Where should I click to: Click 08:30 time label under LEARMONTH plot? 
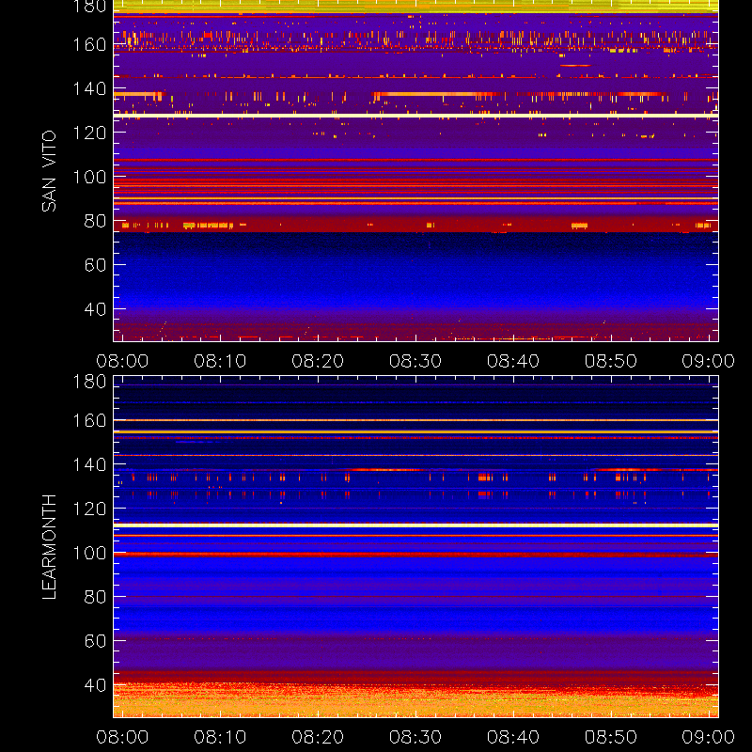(415, 737)
